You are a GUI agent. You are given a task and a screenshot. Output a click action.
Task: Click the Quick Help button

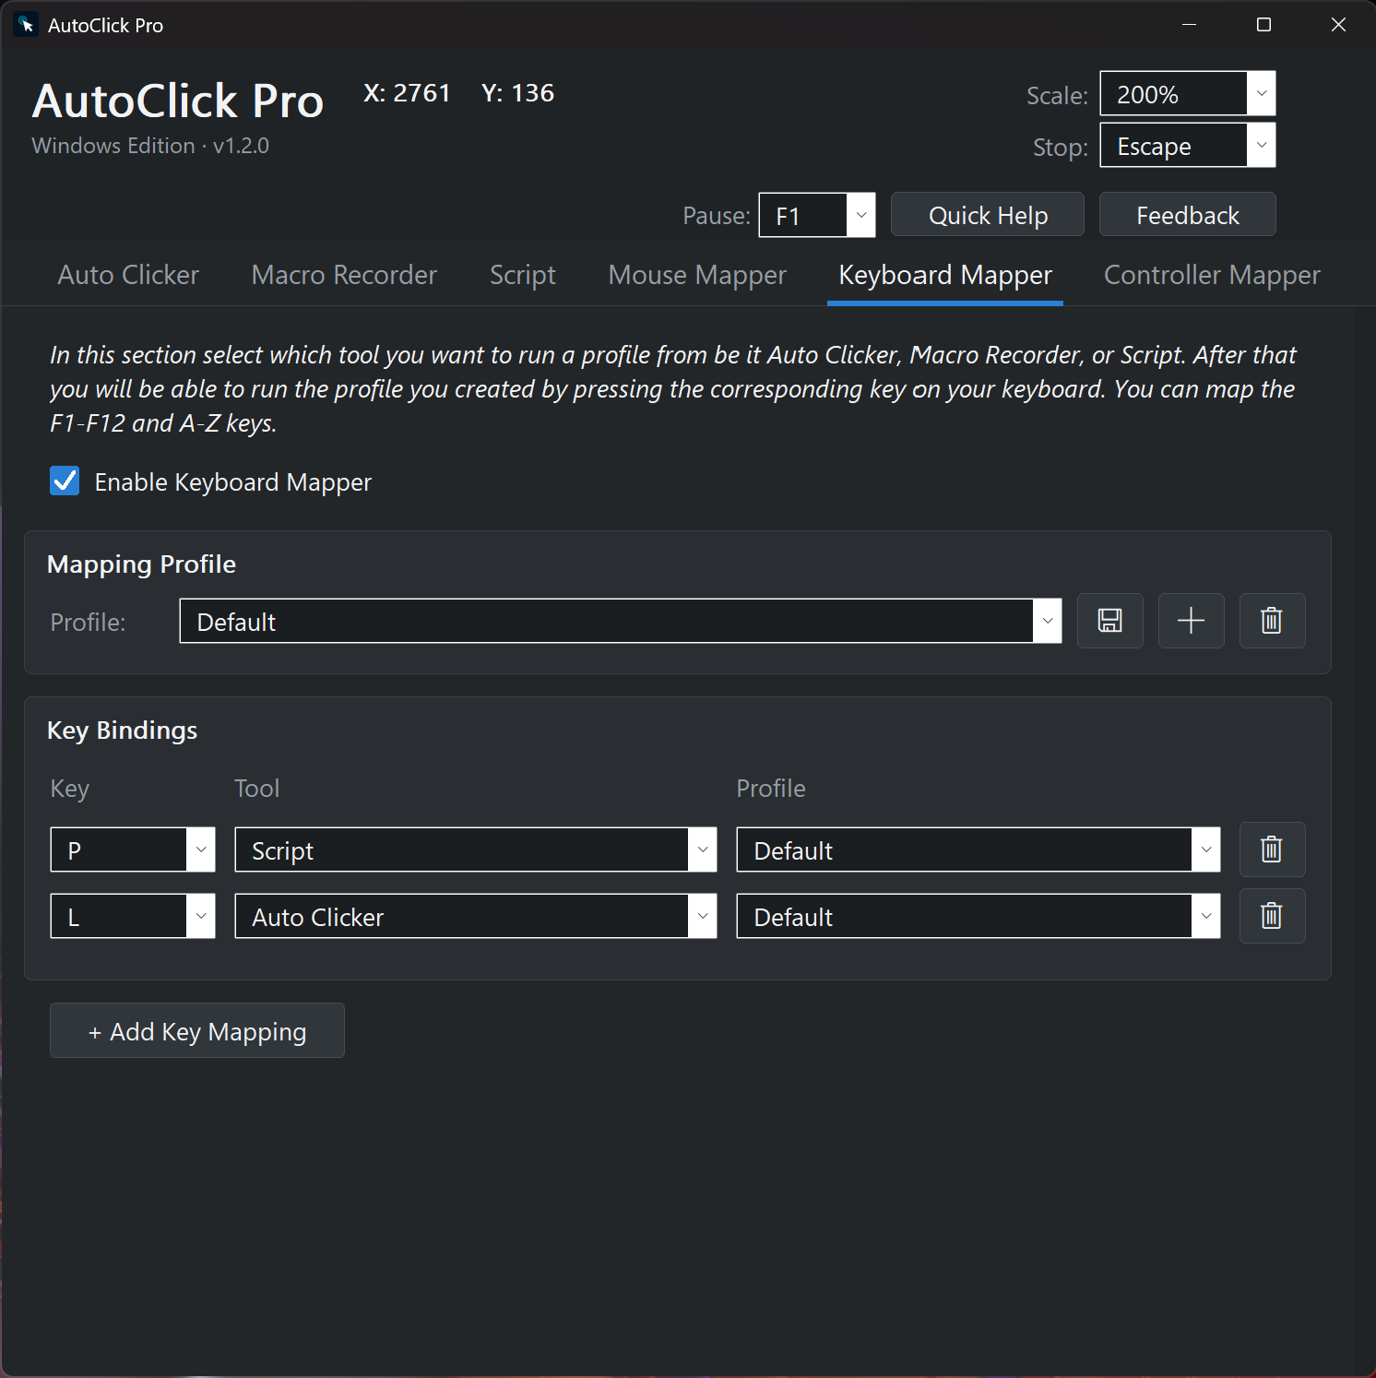coord(988,215)
